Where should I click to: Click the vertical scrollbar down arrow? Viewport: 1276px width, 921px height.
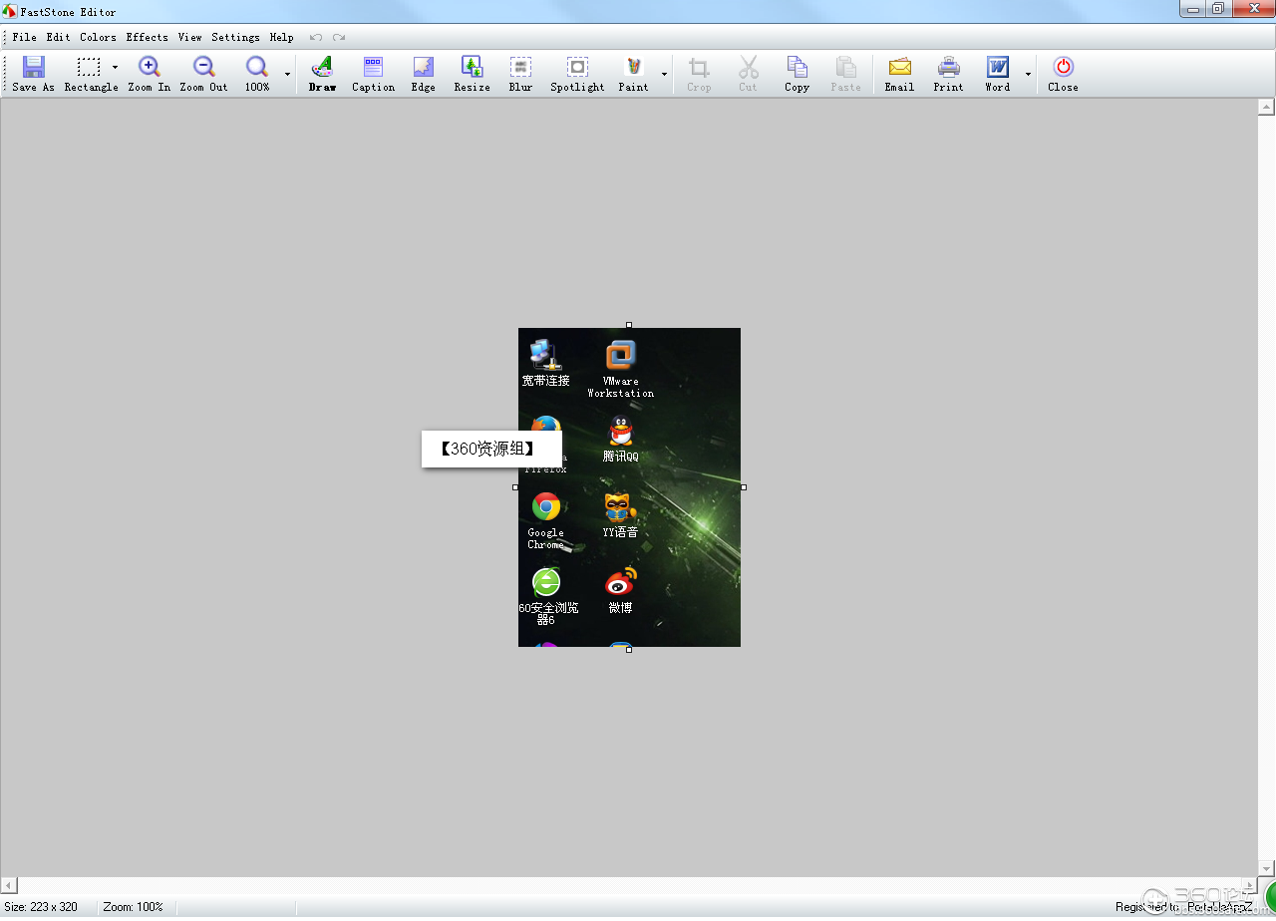[1267, 868]
